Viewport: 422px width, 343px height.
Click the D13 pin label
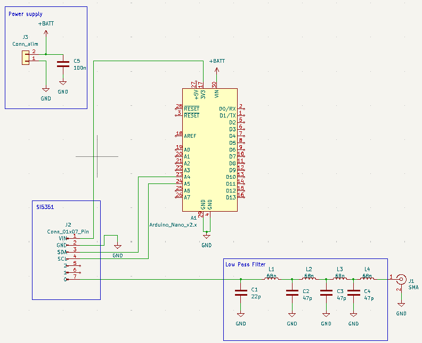click(231, 197)
